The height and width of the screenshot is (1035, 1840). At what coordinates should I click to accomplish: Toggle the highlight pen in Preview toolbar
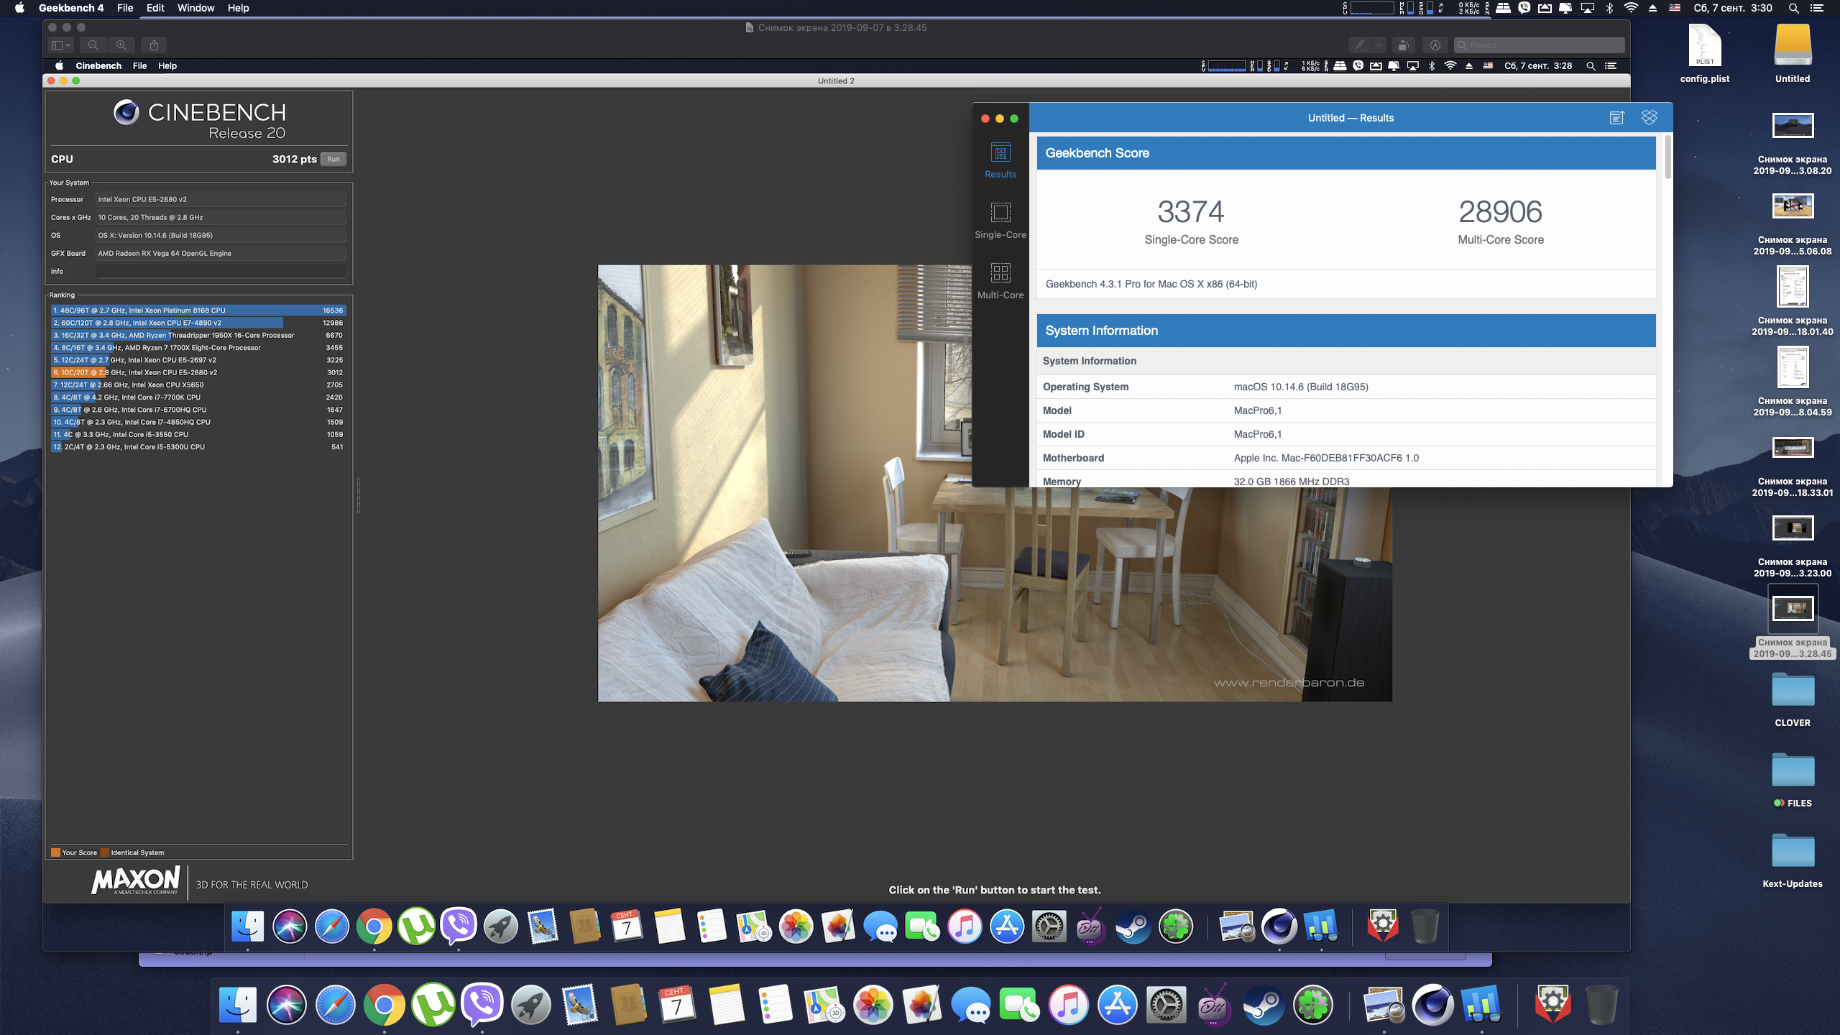[x=1360, y=45]
